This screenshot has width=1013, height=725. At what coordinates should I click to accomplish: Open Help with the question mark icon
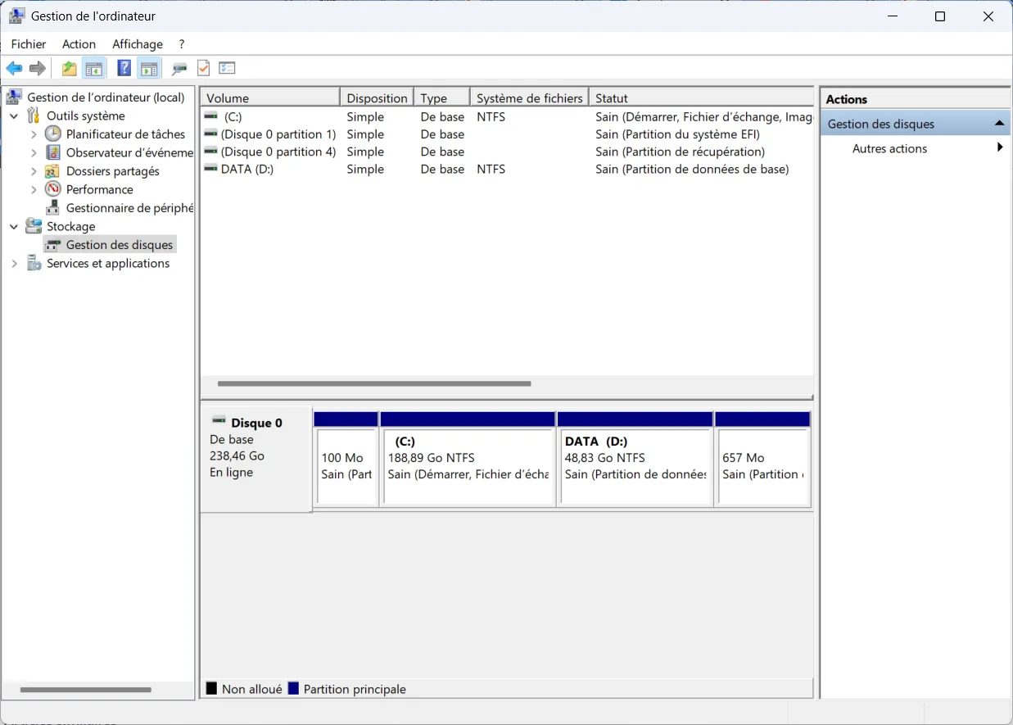pos(124,69)
